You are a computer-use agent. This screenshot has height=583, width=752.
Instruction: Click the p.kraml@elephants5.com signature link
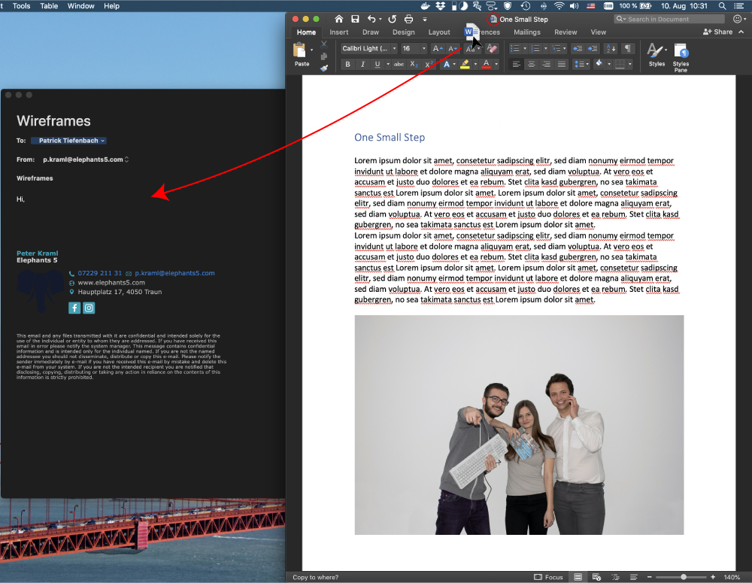tap(174, 273)
